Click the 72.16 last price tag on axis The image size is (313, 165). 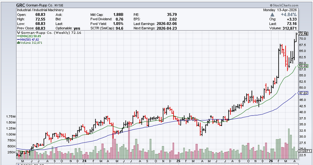pyautogui.click(x=304, y=34)
